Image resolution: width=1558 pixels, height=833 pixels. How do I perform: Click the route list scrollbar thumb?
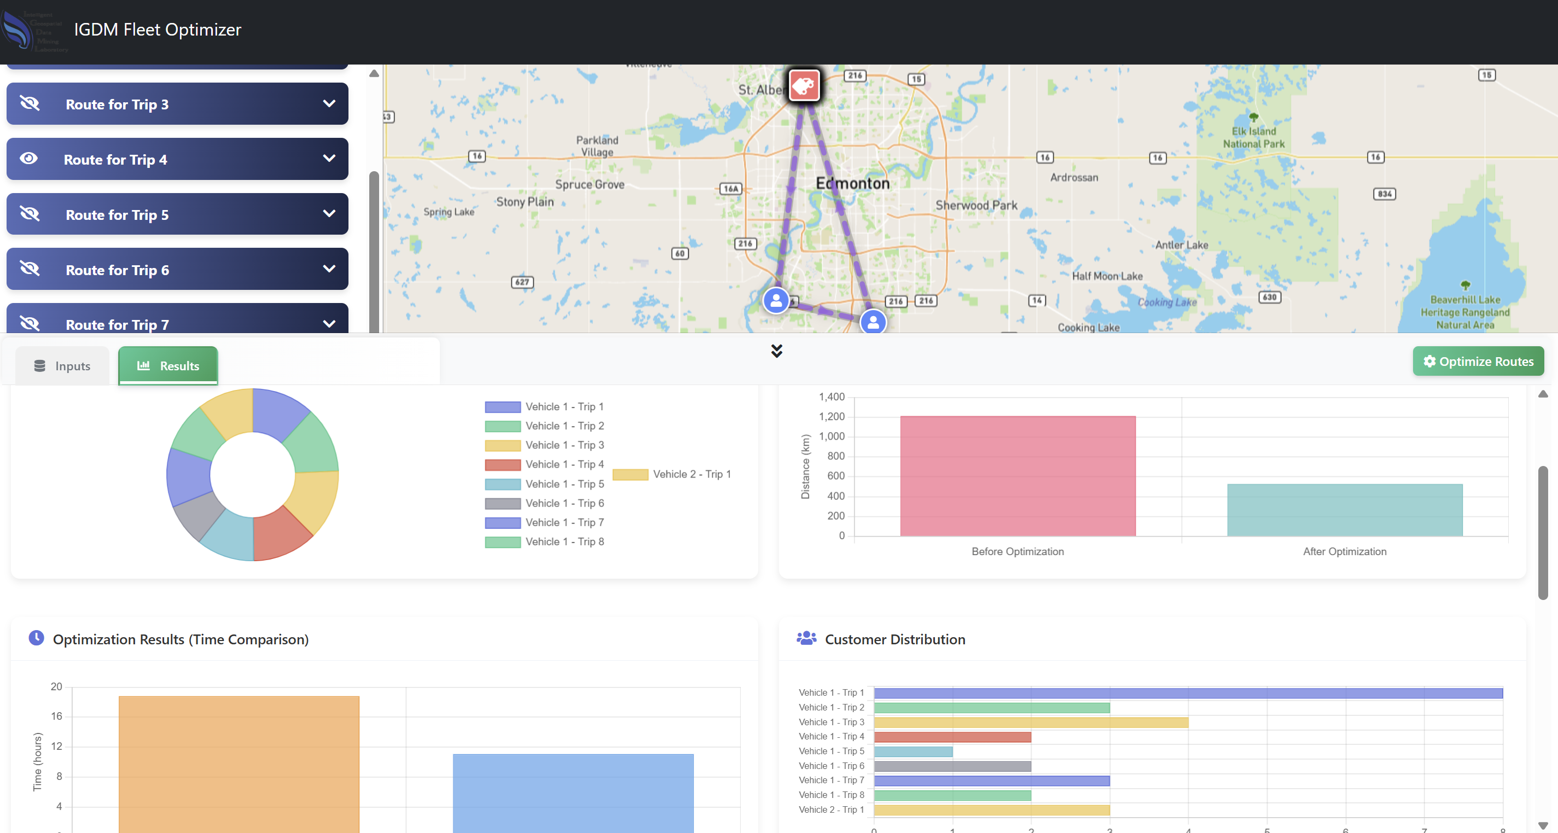374,252
